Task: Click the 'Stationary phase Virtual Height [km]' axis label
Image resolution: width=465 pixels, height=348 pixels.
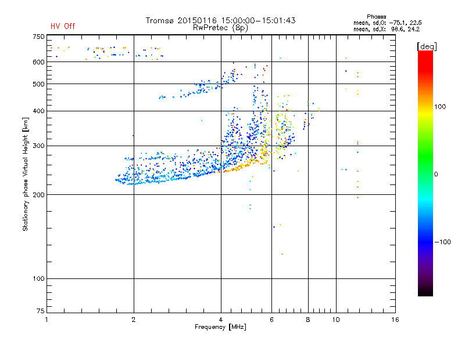Action: (x=26, y=174)
